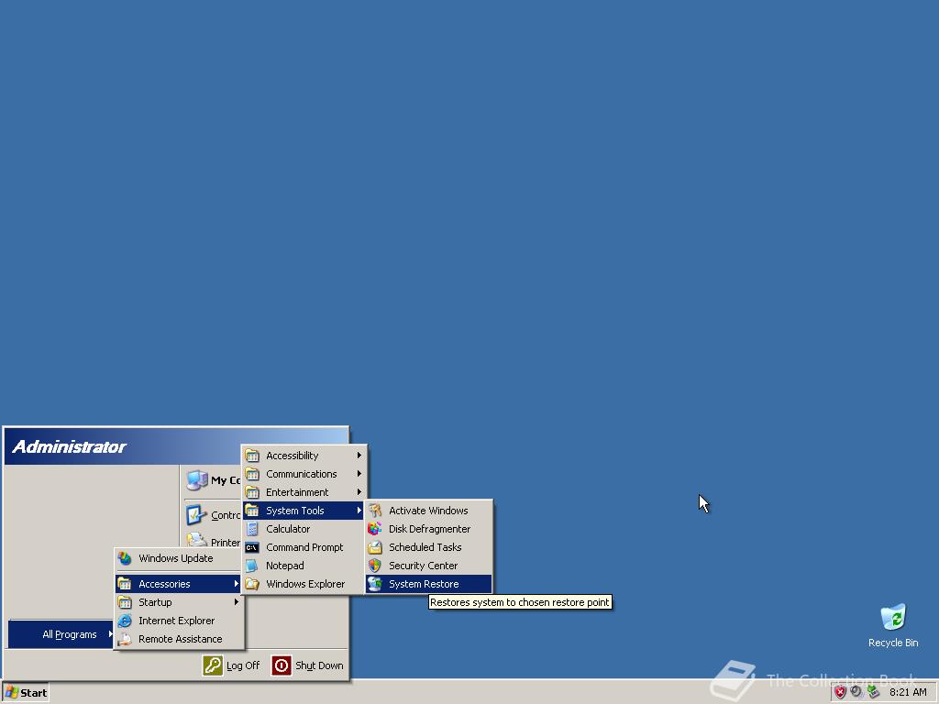Launch Command Prompt
This screenshot has width=939, height=704.
coord(304,547)
